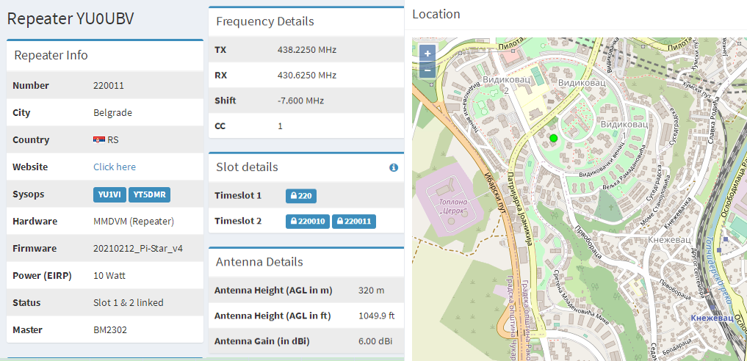Zoom out on the location map
Viewport: 747px width, 361px height.
pos(427,70)
